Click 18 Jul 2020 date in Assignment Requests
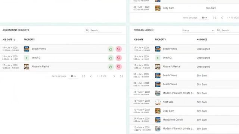 point(10,57)
